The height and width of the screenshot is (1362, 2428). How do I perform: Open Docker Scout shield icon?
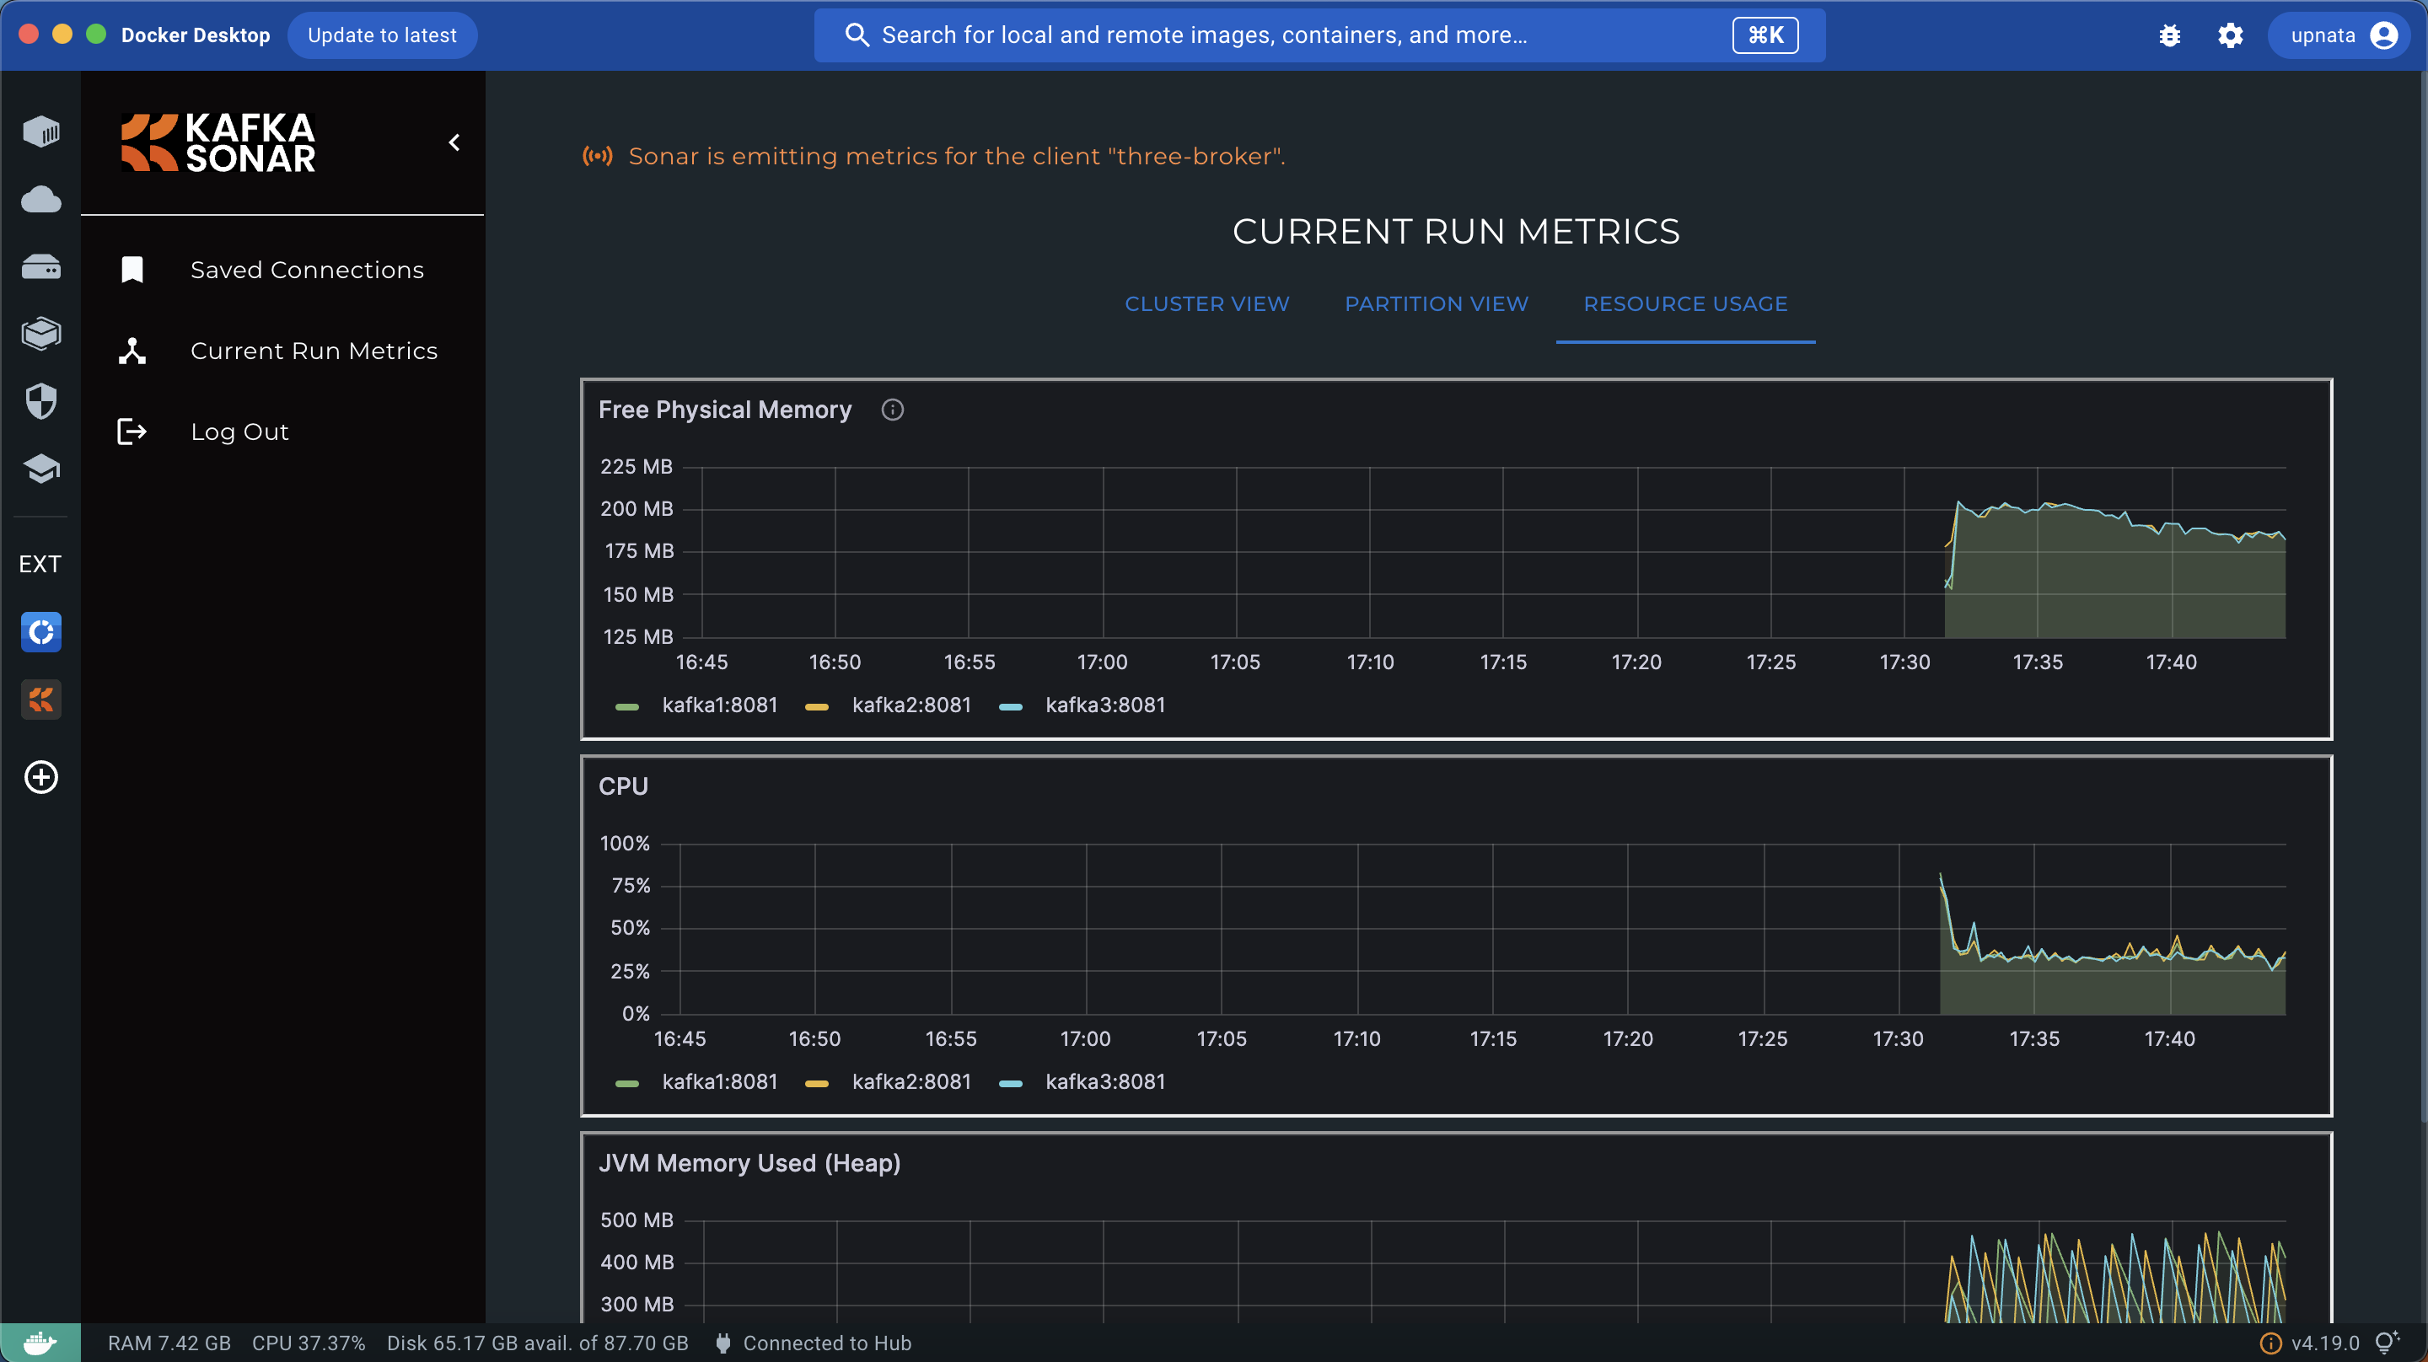[x=40, y=401]
